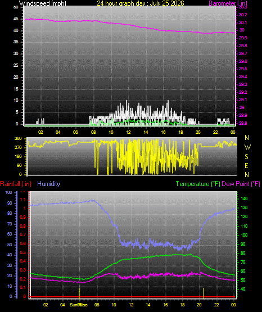Click the 1.1 rainfall axis value
262x312 pixels.
(23, 200)
